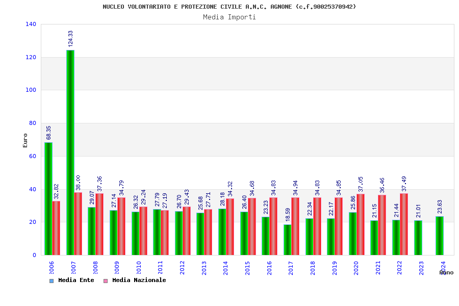Click the green 2023 bar labeled 21.01
This screenshot has width=459, height=306.
click(418, 238)
